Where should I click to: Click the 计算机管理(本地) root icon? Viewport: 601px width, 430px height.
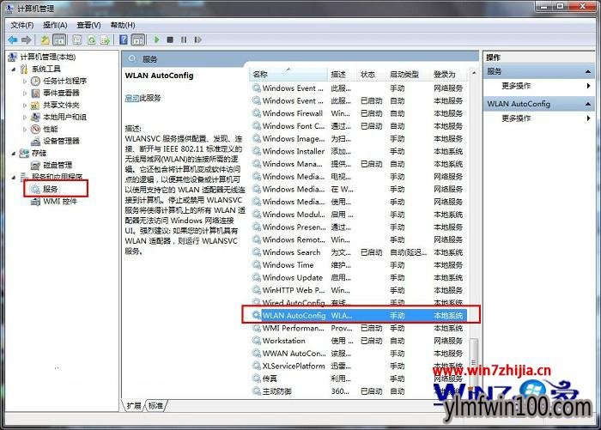coord(12,57)
